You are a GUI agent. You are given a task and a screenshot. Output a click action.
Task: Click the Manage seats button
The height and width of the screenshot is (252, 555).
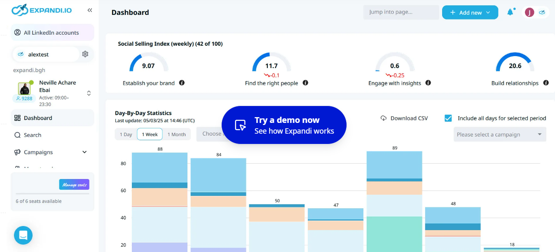pyautogui.click(x=74, y=184)
